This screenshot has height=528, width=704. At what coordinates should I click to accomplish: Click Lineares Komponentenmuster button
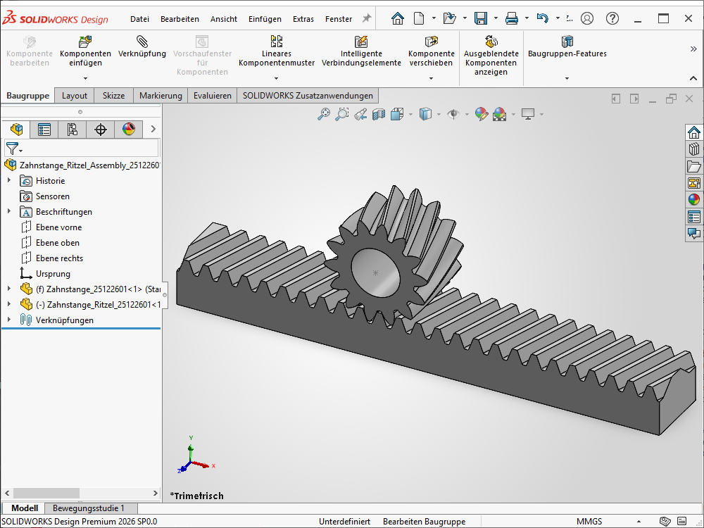(277, 53)
